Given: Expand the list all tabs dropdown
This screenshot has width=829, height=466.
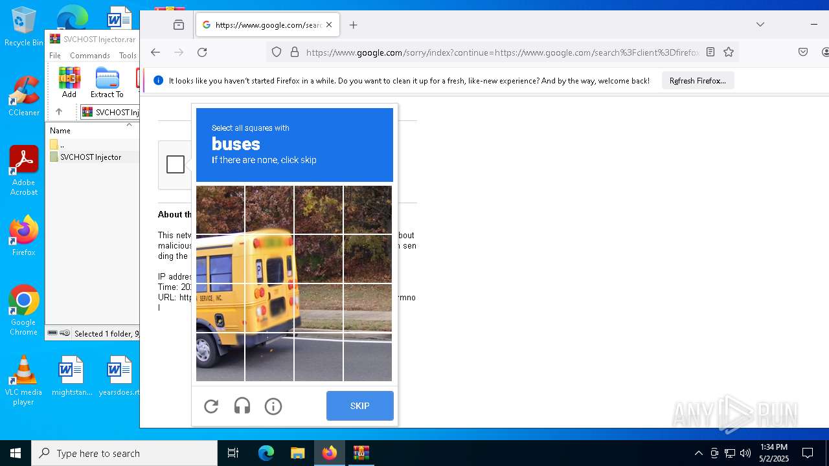Looking at the screenshot, I should pos(760,25).
